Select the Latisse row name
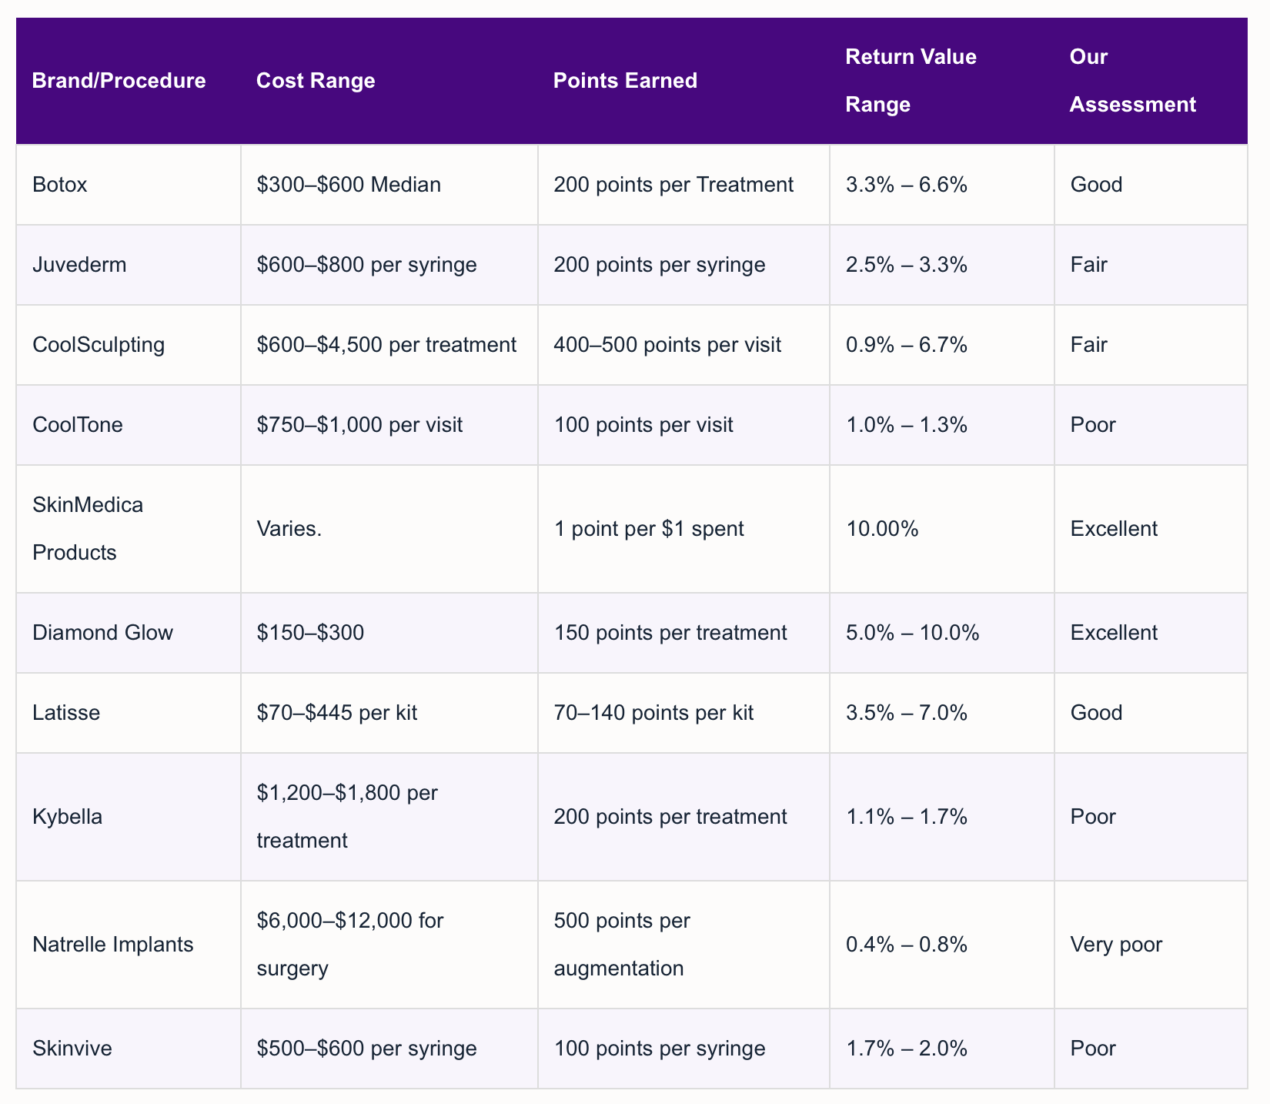1270x1104 pixels. 66,713
